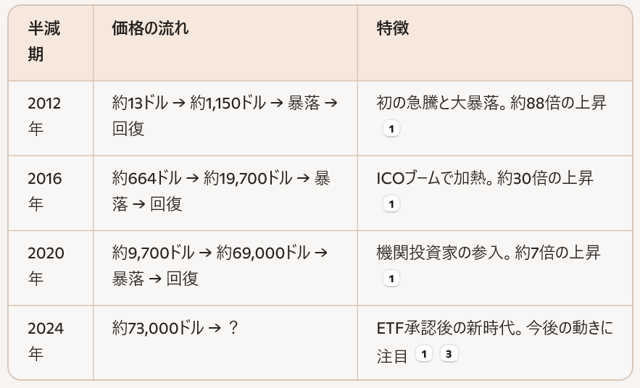Click the 特徴 column header
This screenshot has height=388, width=640.
pos(392,29)
